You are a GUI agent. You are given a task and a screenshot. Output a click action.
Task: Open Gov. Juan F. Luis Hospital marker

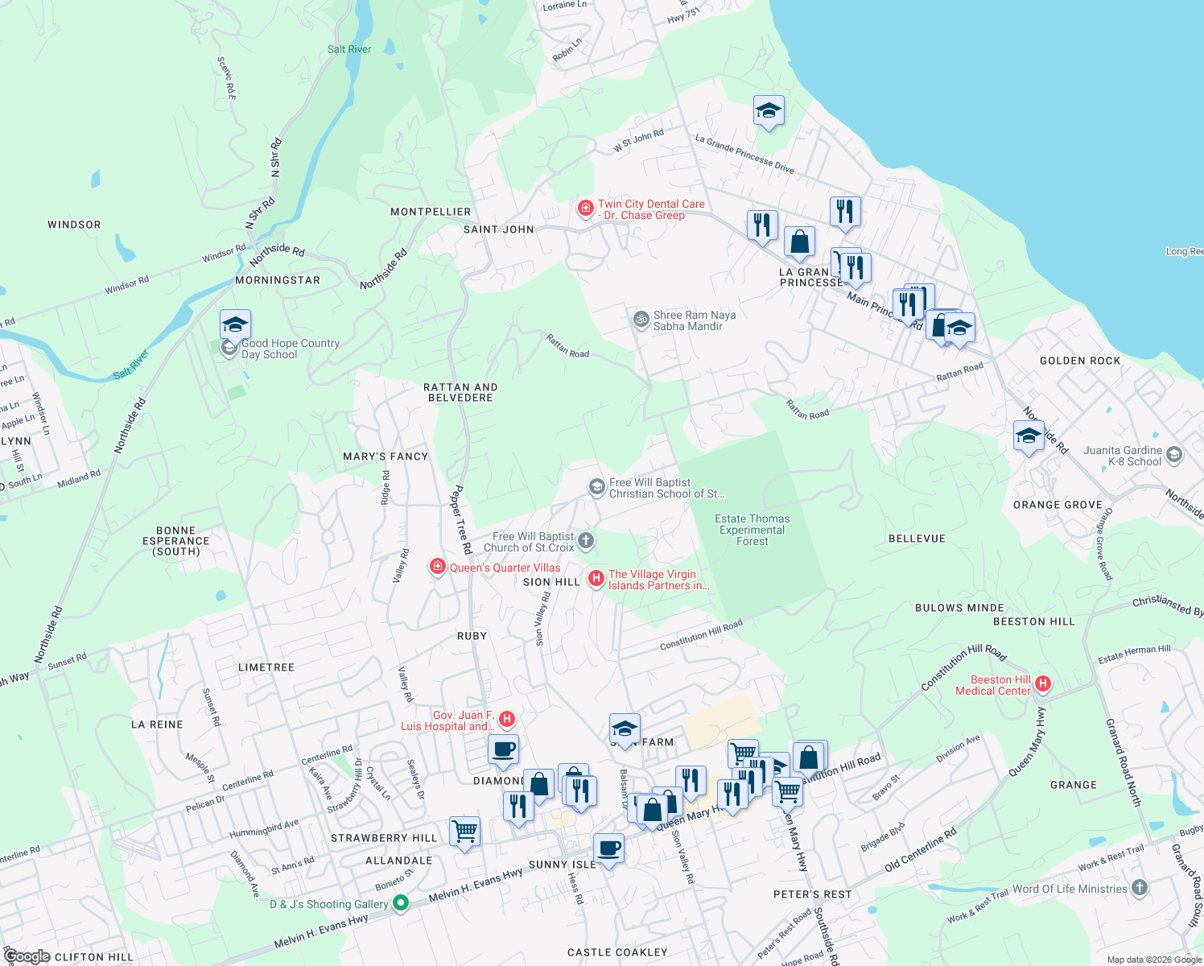click(506, 718)
